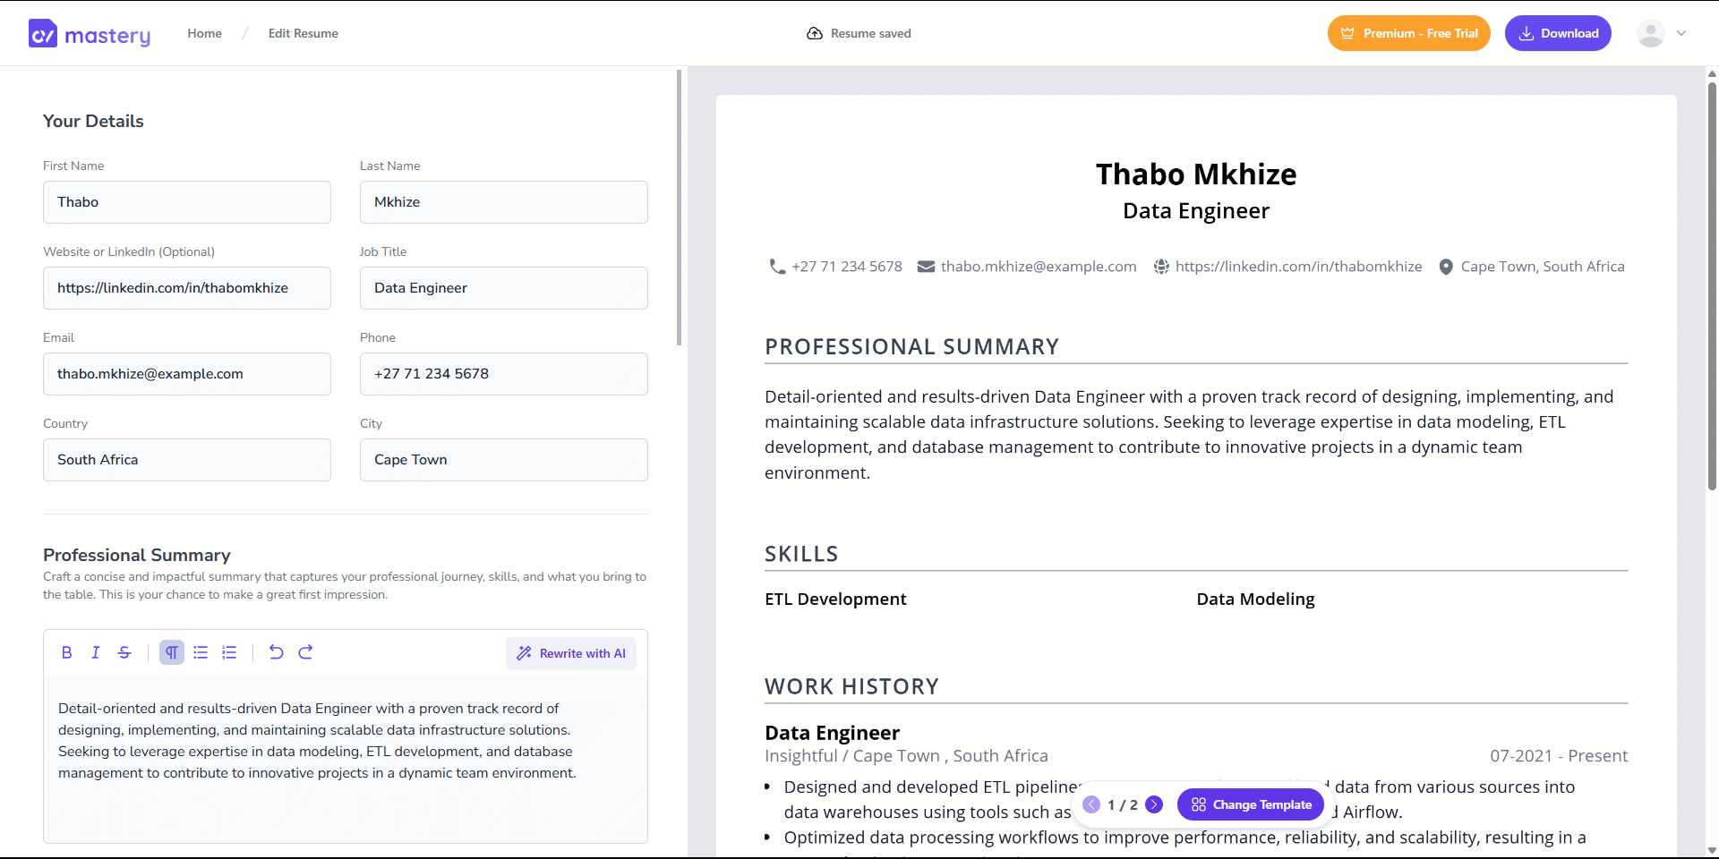The height and width of the screenshot is (859, 1719).
Task: Start Premium Free Trial
Action: click(1408, 33)
